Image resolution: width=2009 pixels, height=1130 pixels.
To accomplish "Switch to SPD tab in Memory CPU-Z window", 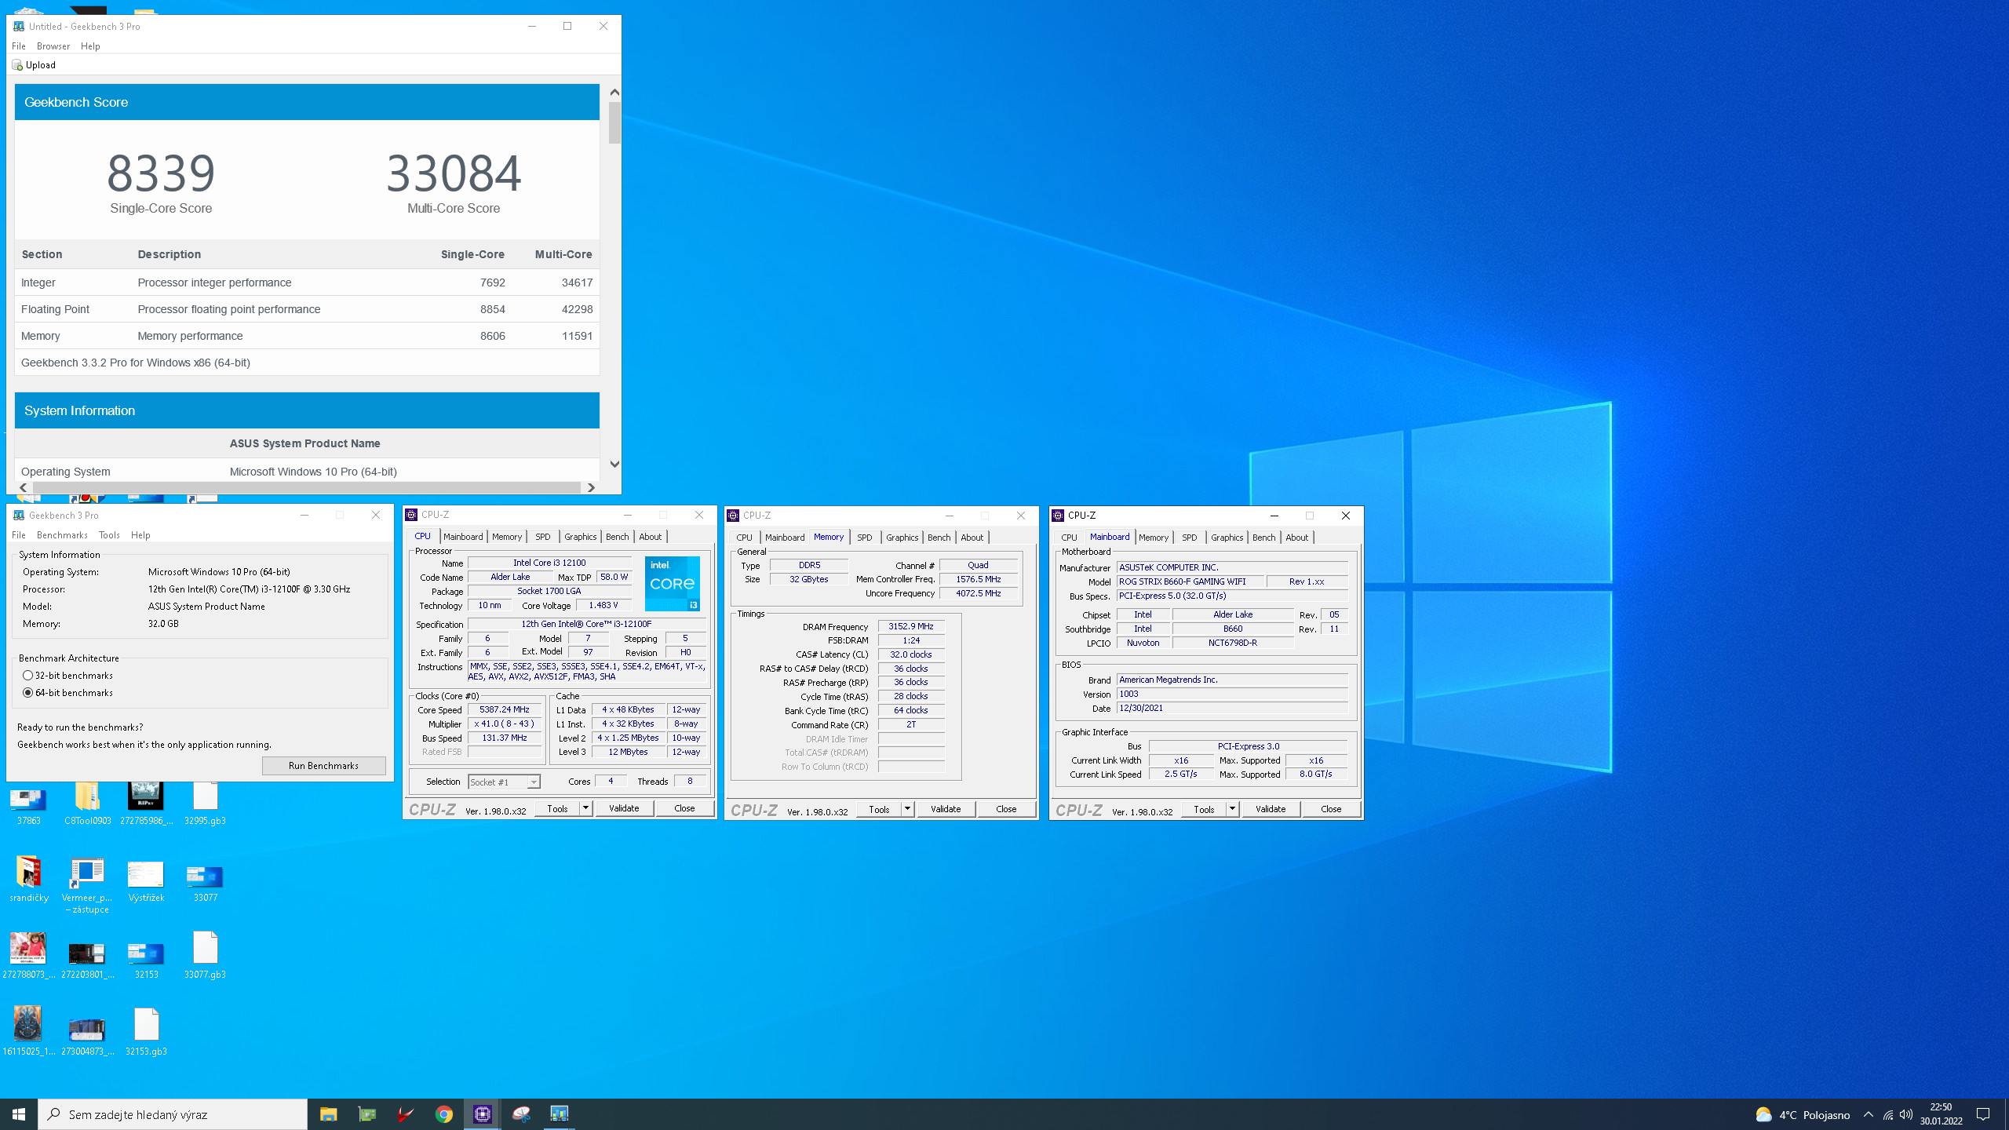I will click(x=865, y=538).
